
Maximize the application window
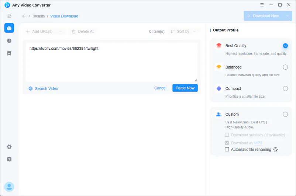280,5
